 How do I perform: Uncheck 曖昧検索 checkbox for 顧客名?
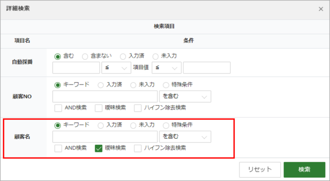[x=99, y=149]
